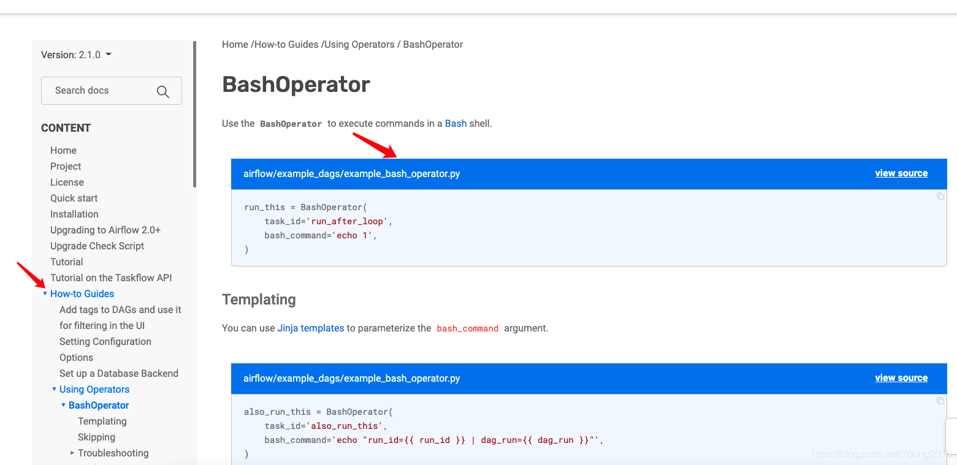Viewport: 957px width, 465px height.
Task: Copy the also_run_this code snippet
Action: (x=940, y=401)
